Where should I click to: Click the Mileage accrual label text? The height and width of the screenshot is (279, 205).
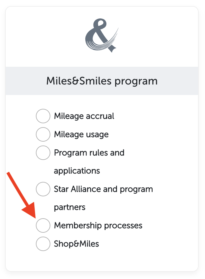coord(84,116)
